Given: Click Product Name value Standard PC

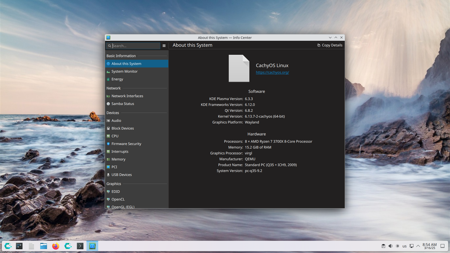Looking at the screenshot, I should coord(271,165).
